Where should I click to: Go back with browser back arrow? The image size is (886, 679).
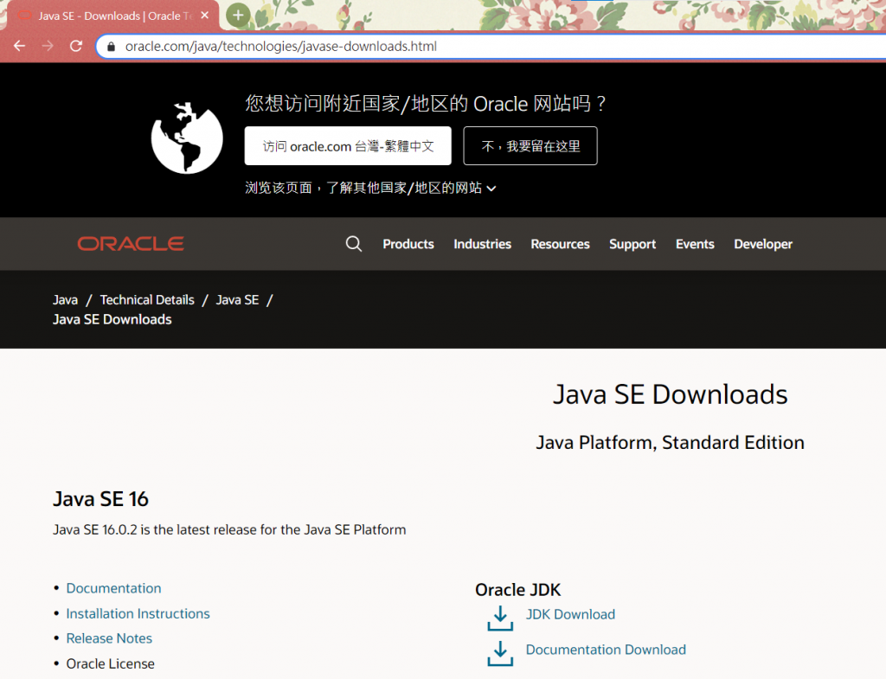[20, 47]
